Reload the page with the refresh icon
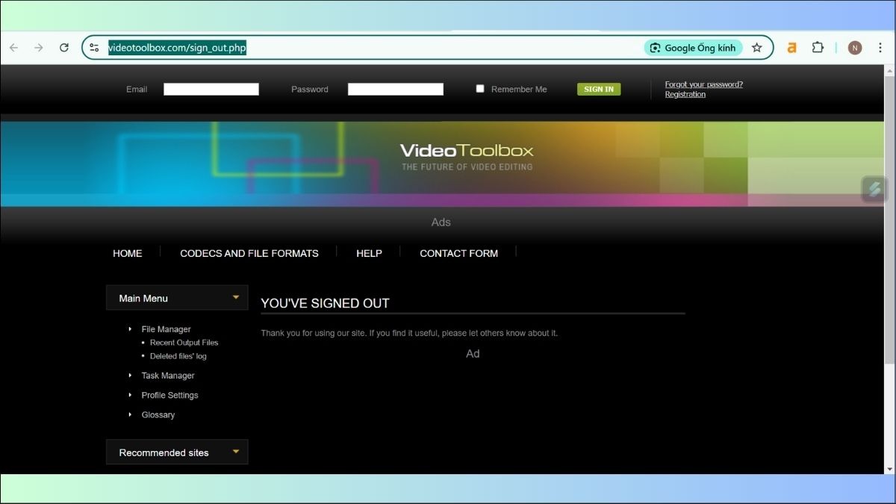Viewport: 896px width, 504px height. 64,48
